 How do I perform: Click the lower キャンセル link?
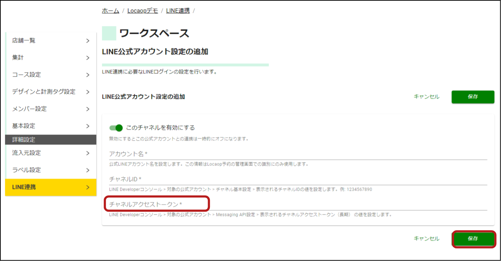(x=427, y=239)
